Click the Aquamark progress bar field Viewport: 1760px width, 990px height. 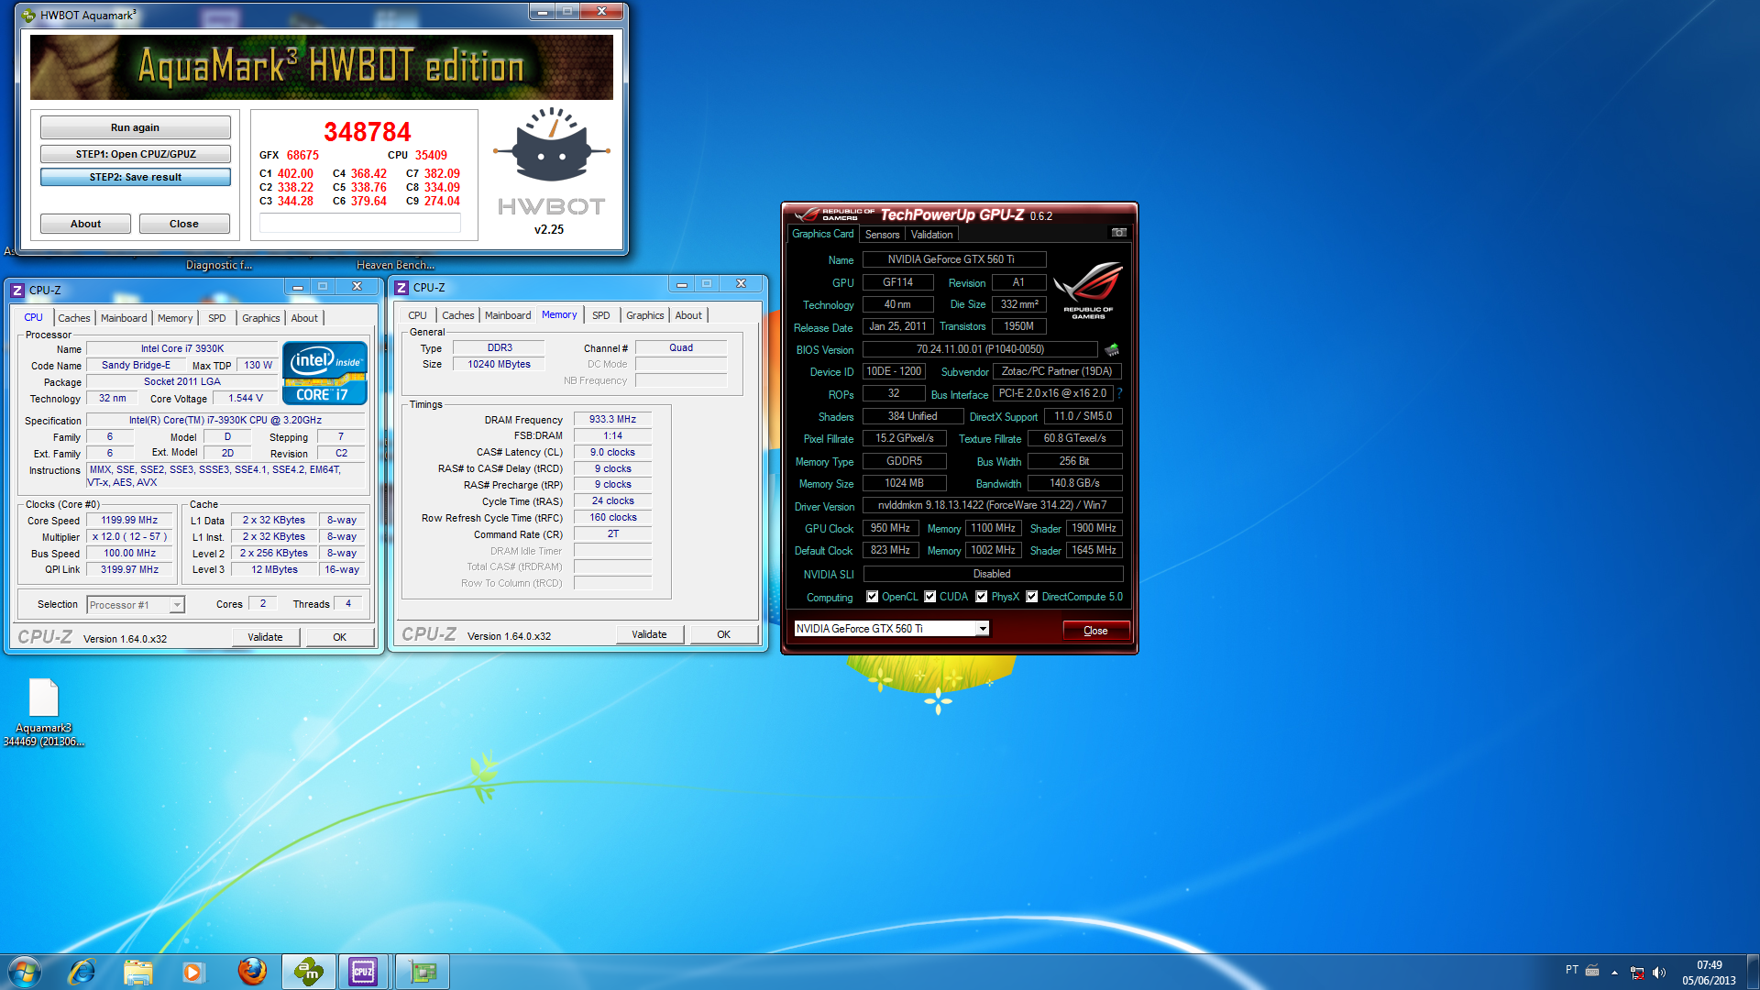359,223
